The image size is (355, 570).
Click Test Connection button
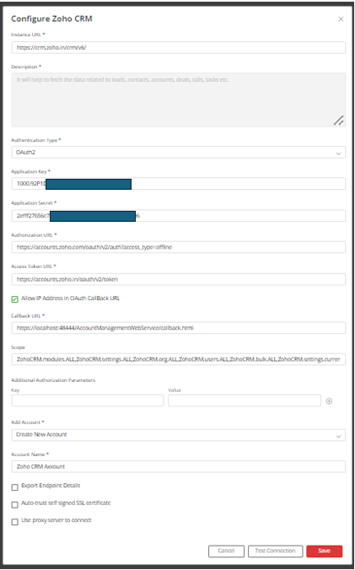(275, 551)
